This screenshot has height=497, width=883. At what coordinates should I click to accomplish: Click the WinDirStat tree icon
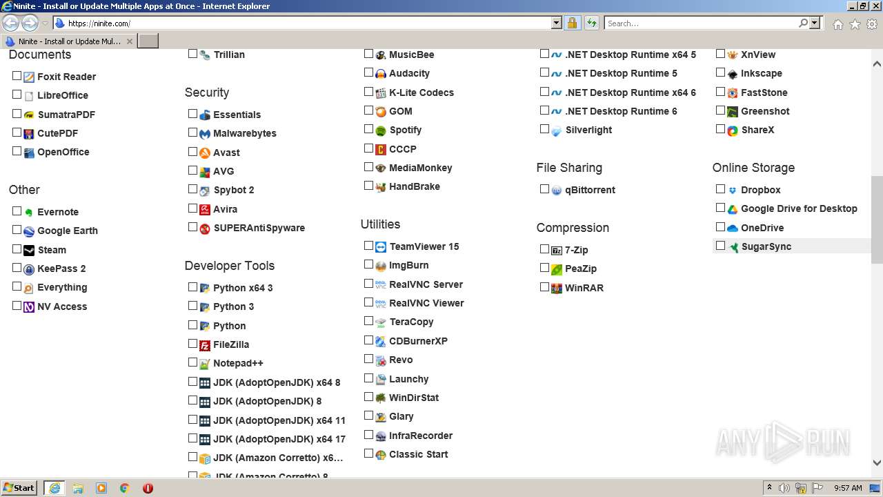pyautogui.click(x=381, y=398)
